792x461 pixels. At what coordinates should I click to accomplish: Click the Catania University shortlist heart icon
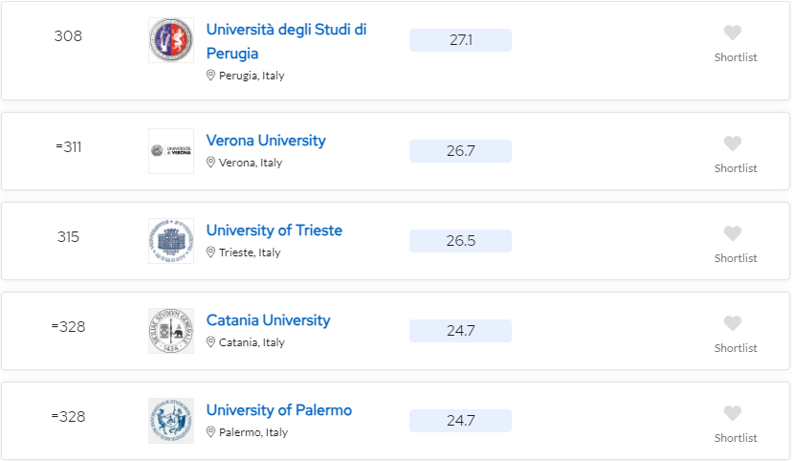click(733, 323)
